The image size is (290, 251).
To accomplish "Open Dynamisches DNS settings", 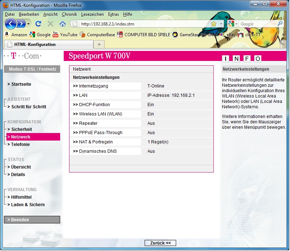I will click(x=105, y=151).
